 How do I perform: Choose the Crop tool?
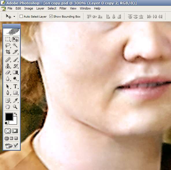(x=8, y=52)
